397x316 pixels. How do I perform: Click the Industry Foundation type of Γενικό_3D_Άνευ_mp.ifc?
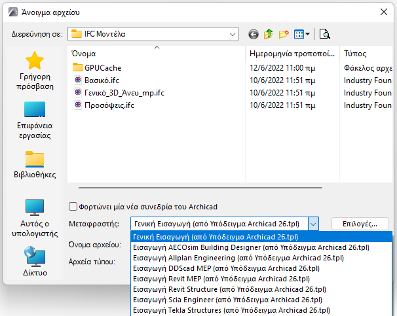[368, 93]
